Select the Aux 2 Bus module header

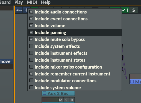click(x=58, y=93)
